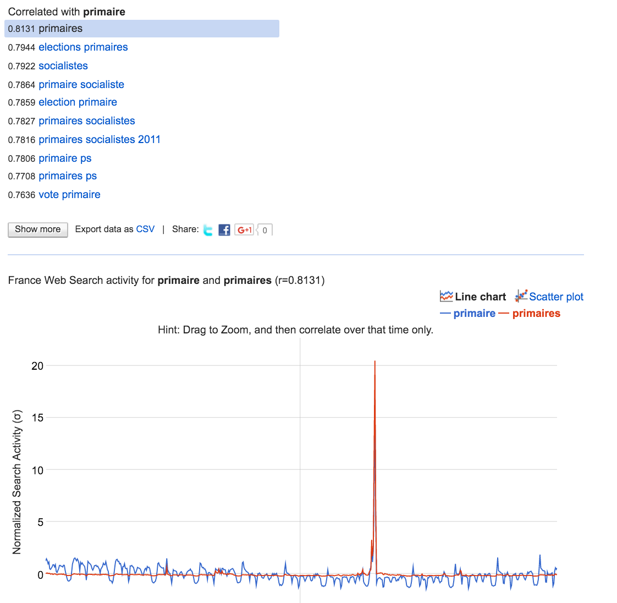
Task: Click the red spike peak in chart
Action: click(374, 361)
